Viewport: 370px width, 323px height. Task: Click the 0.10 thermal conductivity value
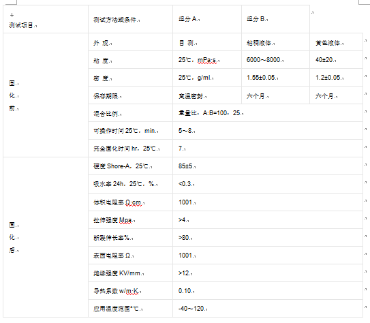(x=185, y=291)
